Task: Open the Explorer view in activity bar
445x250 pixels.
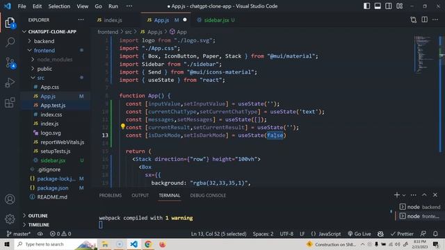Action: tap(10, 23)
